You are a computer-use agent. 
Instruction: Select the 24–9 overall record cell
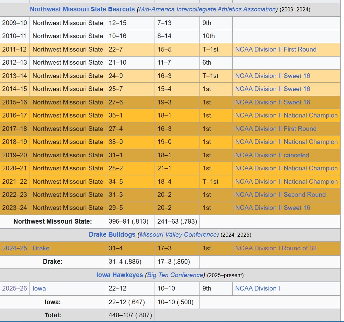pos(130,76)
